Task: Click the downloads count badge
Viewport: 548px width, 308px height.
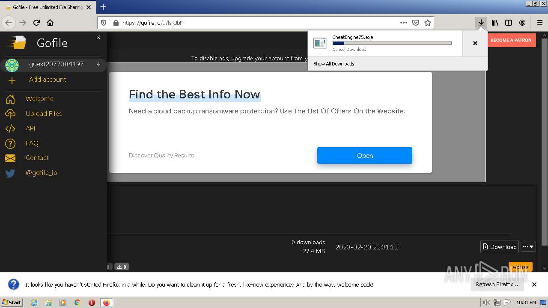Action: click(x=122, y=267)
